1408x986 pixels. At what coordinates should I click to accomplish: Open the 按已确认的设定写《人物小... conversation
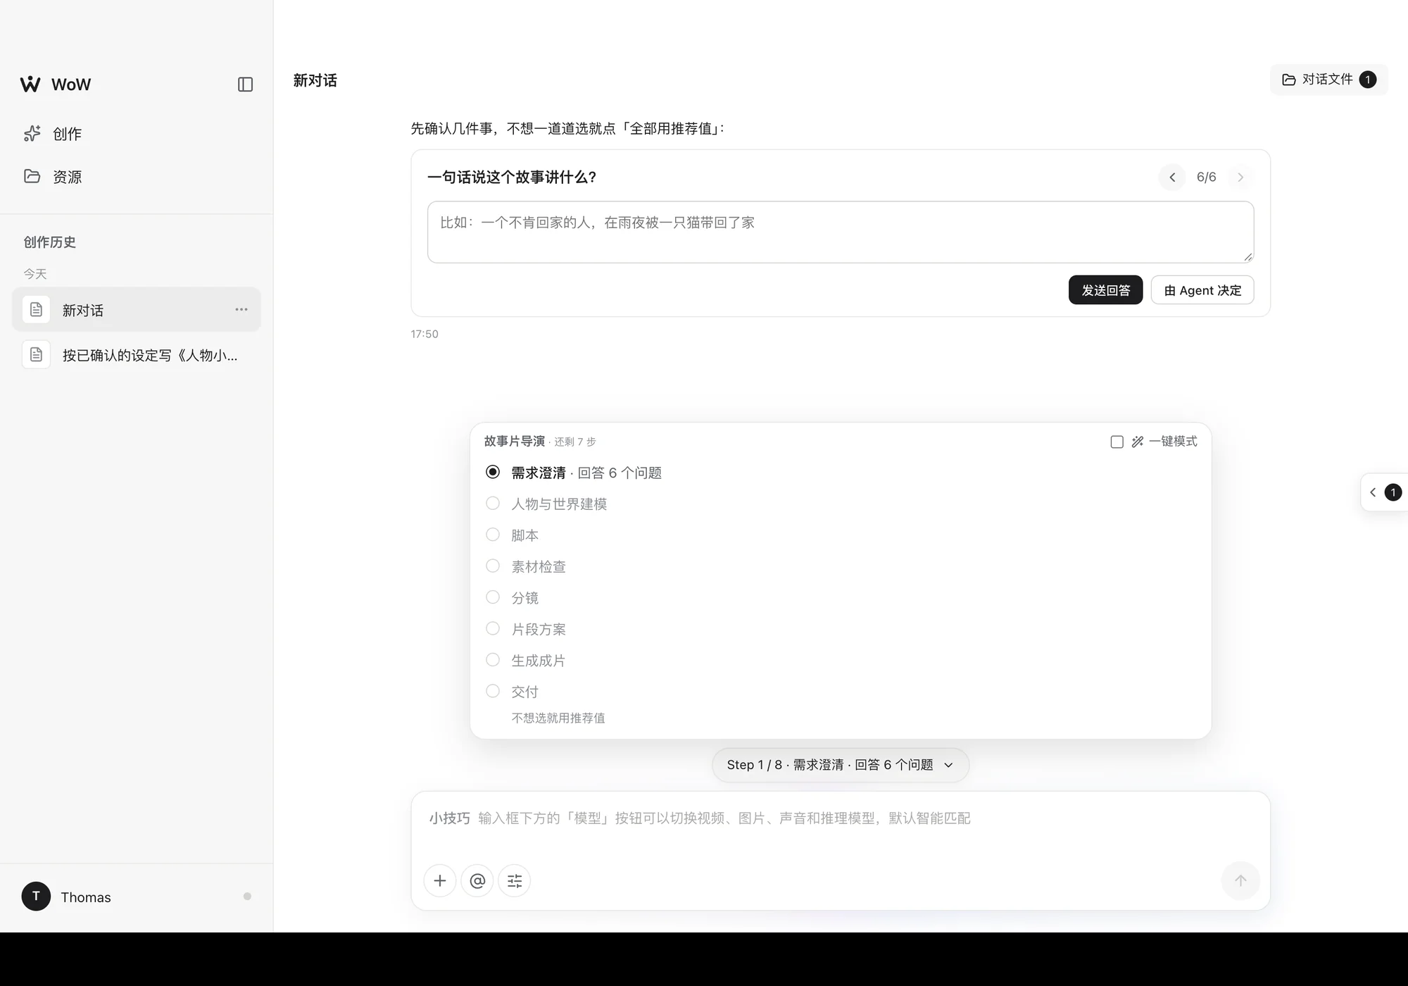tap(137, 354)
